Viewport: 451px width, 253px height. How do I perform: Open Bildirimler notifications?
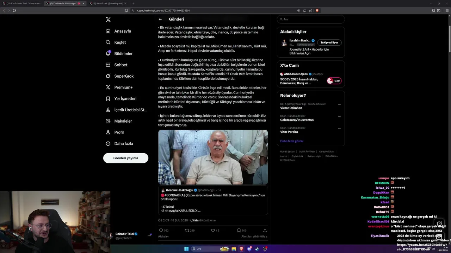[x=119, y=53]
